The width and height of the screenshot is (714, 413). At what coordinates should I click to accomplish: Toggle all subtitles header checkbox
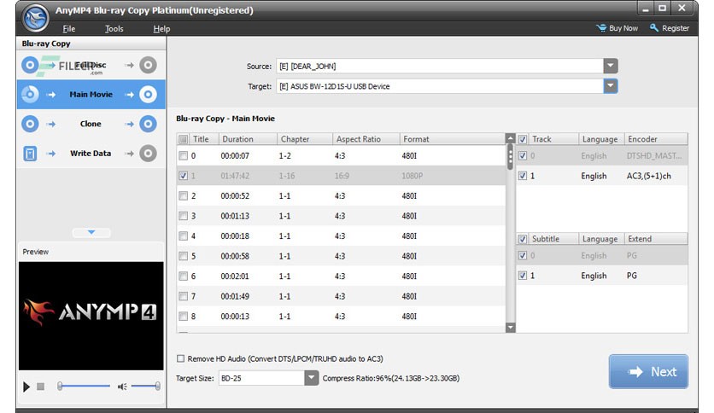click(x=523, y=239)
